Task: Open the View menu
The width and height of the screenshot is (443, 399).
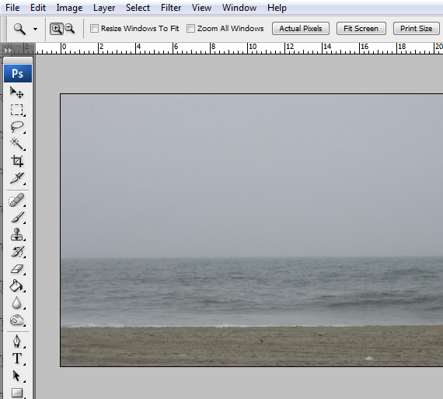Action: pyautogui.click(x=201, y=8)
